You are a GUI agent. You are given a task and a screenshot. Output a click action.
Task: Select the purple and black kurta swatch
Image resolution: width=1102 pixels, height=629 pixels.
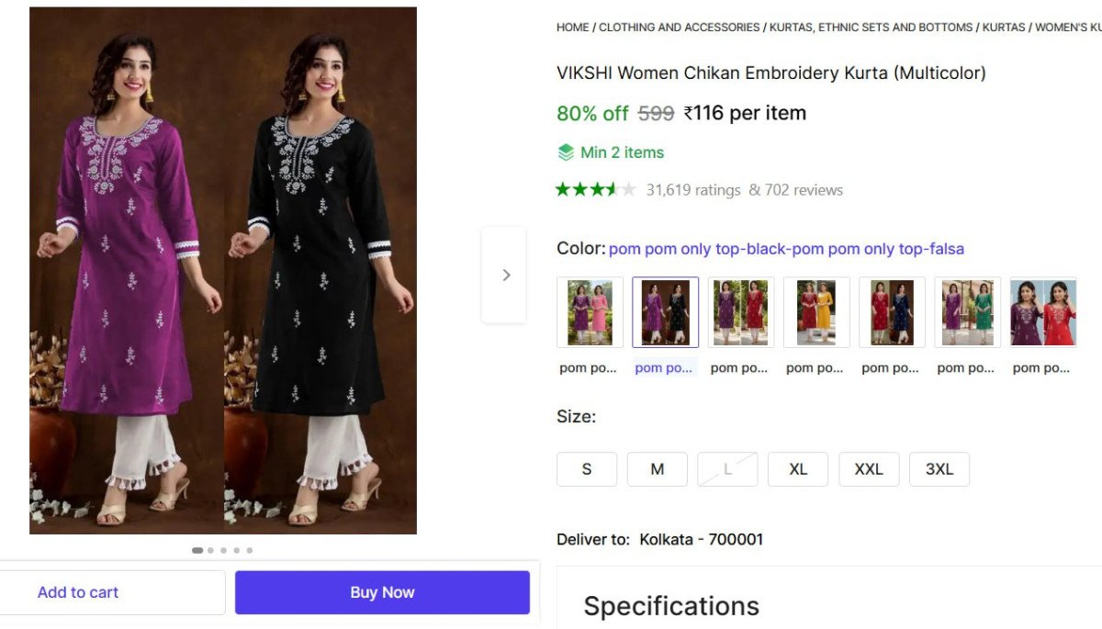point(665,312)
